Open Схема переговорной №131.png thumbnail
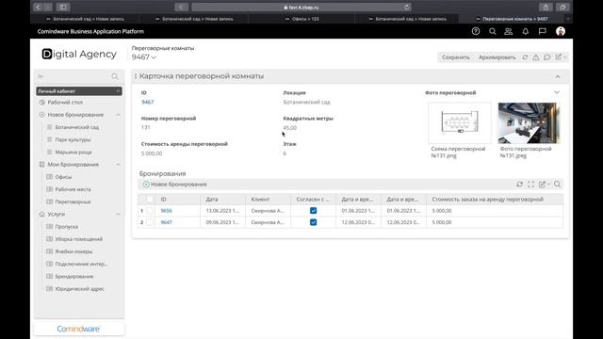This screenshot has width=603, height=339. coord(460,123)
